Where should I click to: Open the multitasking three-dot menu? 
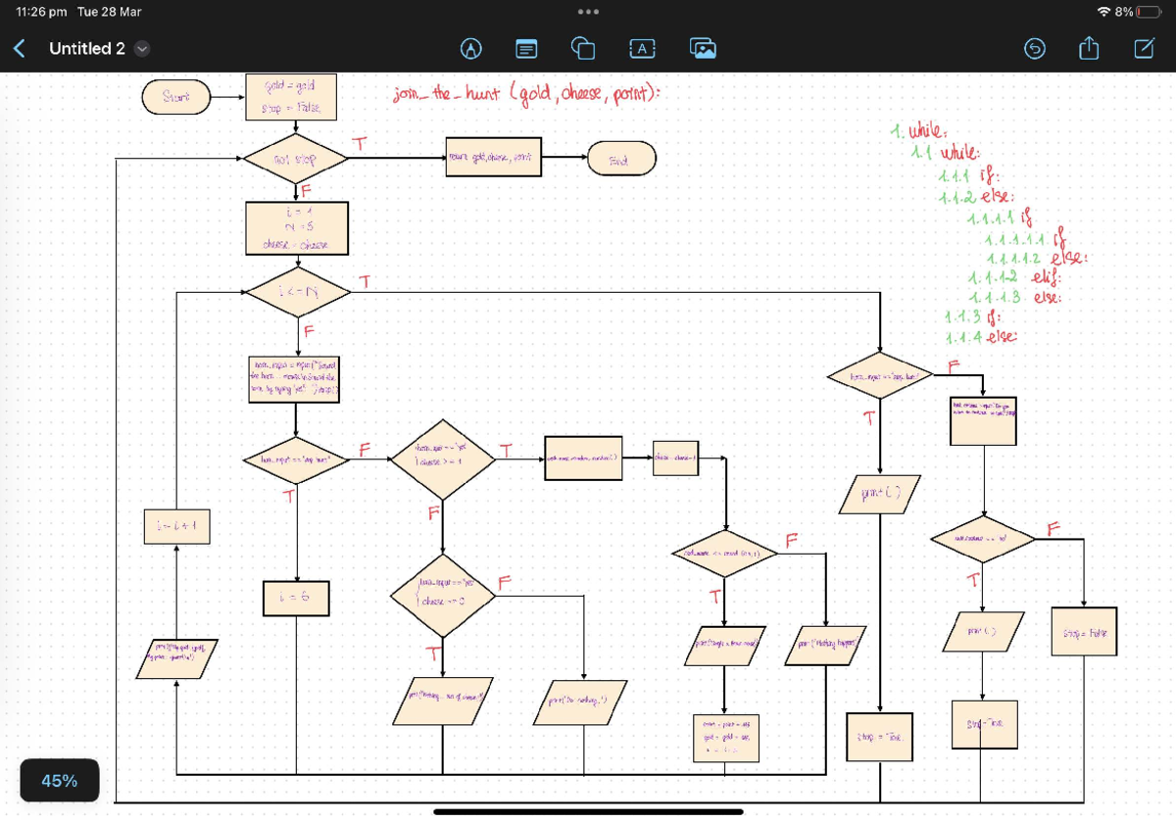pyautogui.click(x=588, y=12)
